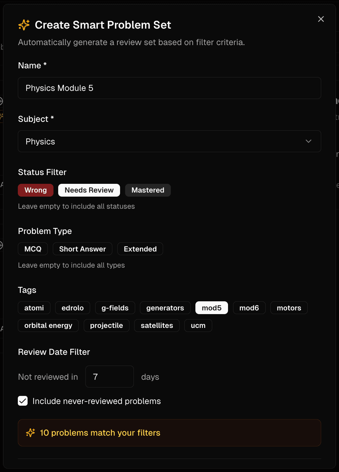Enable the Needs Review status filter
Screen dimensions: 339x472
pos(89,190)
